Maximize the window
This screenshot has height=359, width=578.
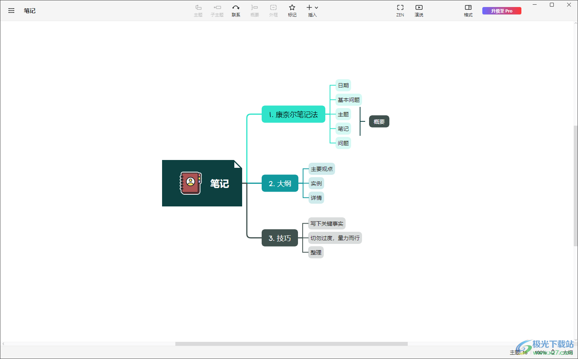tap(552, 5)
